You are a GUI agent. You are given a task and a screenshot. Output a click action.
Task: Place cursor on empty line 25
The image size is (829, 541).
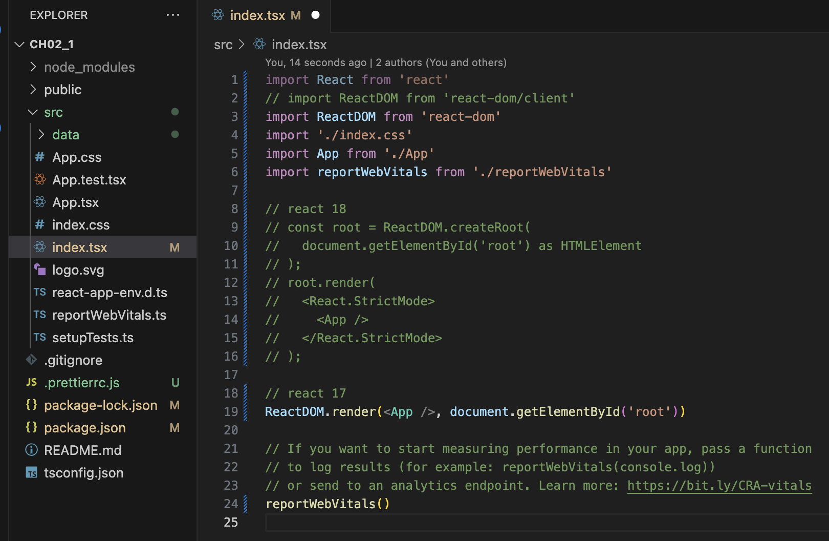point(547,523)
